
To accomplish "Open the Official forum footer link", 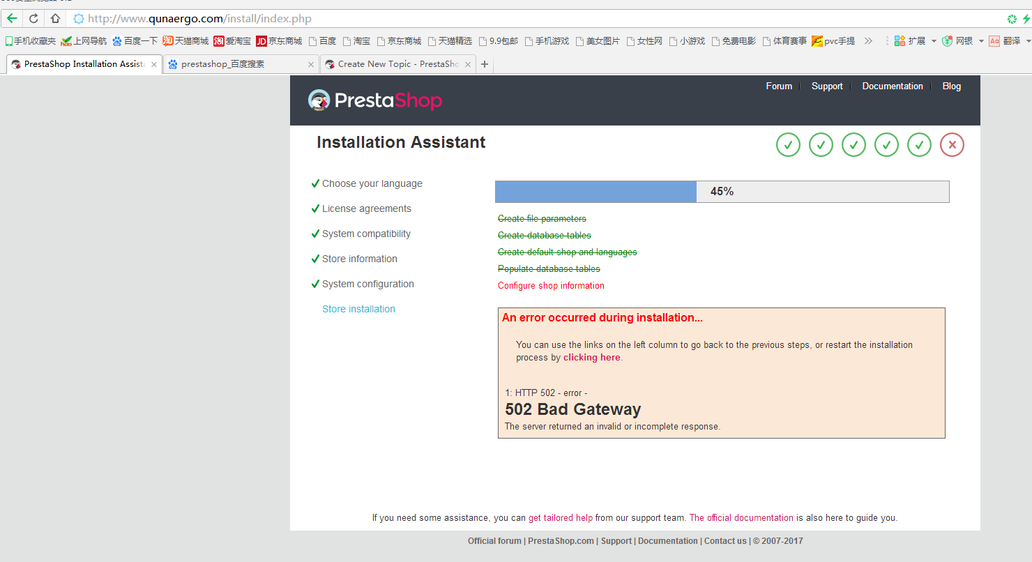I will 494,541.
